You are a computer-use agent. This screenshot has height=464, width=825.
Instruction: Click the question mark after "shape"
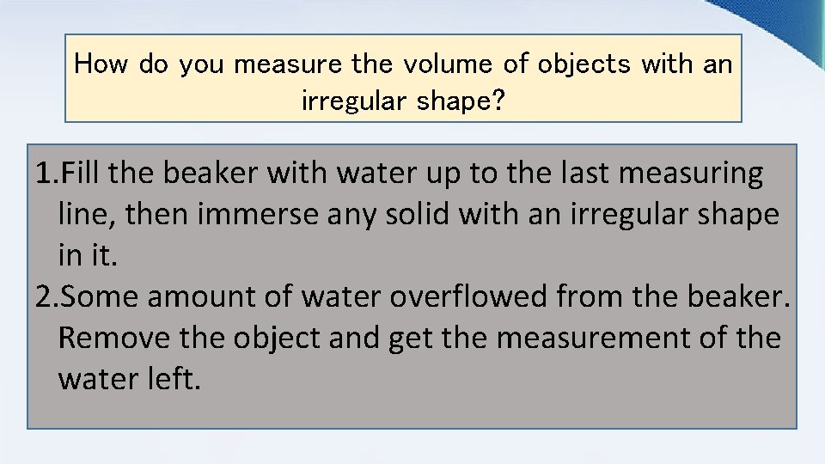[x=498, y=100]
